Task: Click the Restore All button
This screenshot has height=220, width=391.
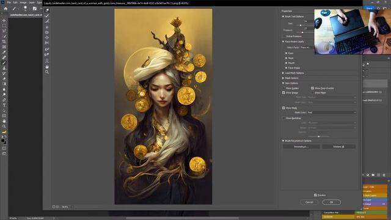Action: pyautogui.click(x=338, y=147)
